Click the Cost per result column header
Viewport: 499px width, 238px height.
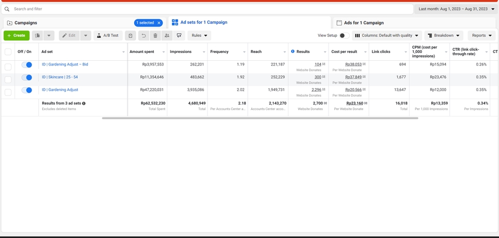[x=344, y=51]
